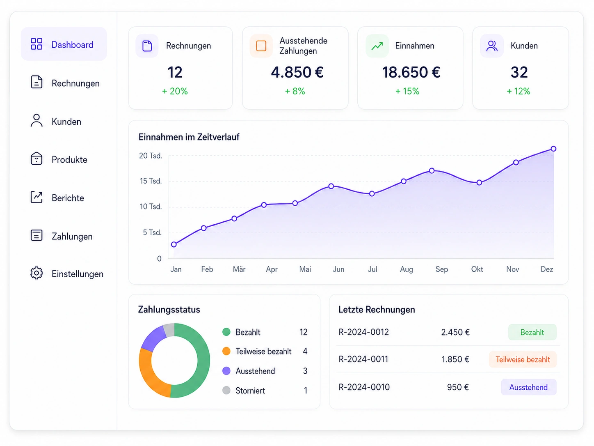This screenshot has height=446, width=594.
Task: Open the Dashboard menu item
Action: coord(64,44)
